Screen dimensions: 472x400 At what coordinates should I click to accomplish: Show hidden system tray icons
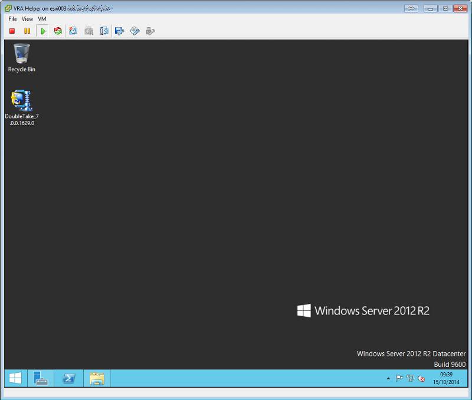click(x=388, y=378)
